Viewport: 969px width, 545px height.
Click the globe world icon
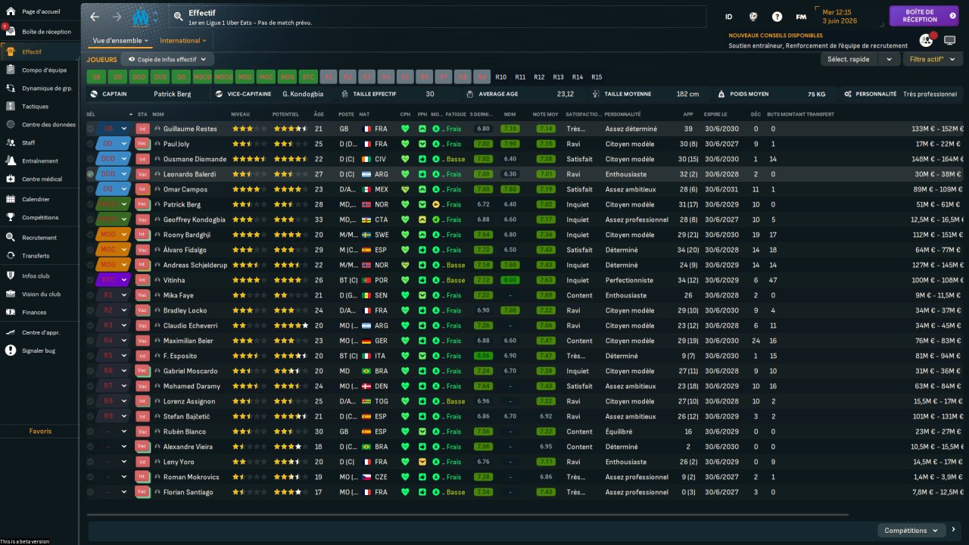[x=752, y=17]
